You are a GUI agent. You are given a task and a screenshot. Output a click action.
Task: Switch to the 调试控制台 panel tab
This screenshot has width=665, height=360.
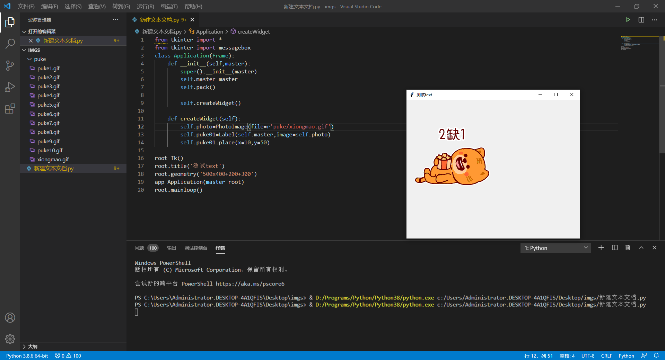tap(196, 248)
